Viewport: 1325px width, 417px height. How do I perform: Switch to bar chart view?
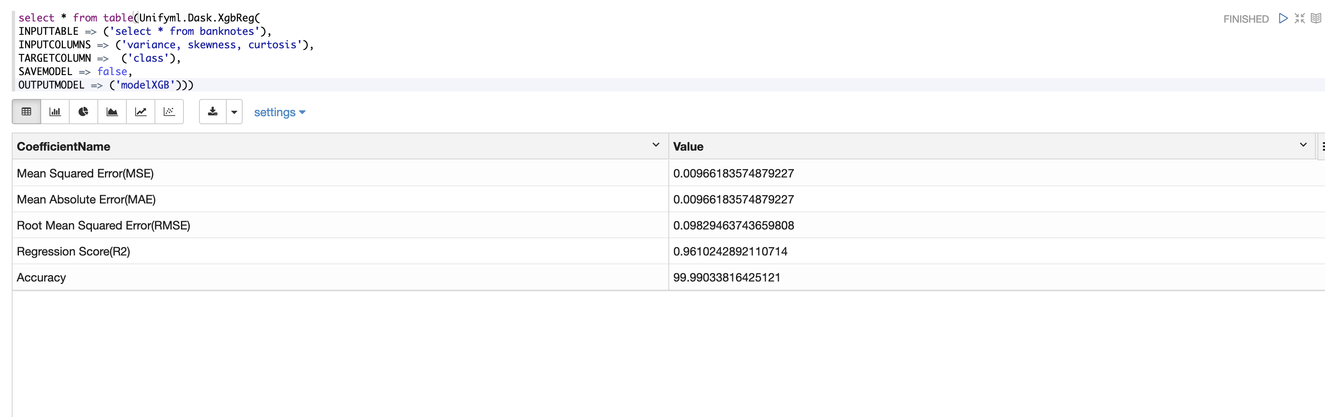coord(55,112)
